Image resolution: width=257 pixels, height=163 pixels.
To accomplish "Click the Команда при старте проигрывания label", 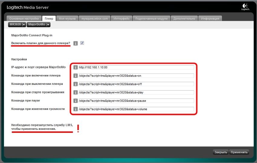I will coord(38,92).
